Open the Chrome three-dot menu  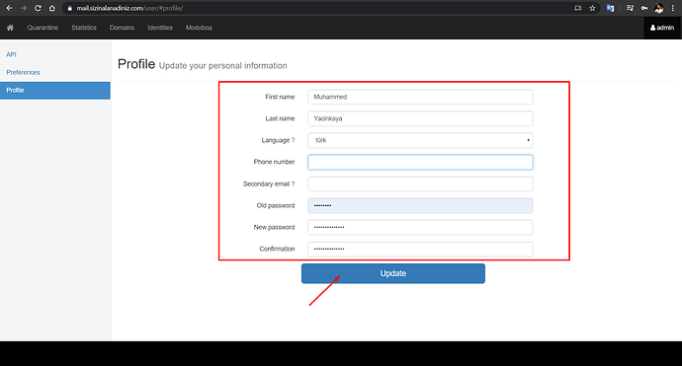coord(673,8)
